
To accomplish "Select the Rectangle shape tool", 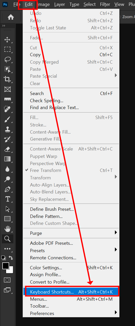I will point(7,219).
